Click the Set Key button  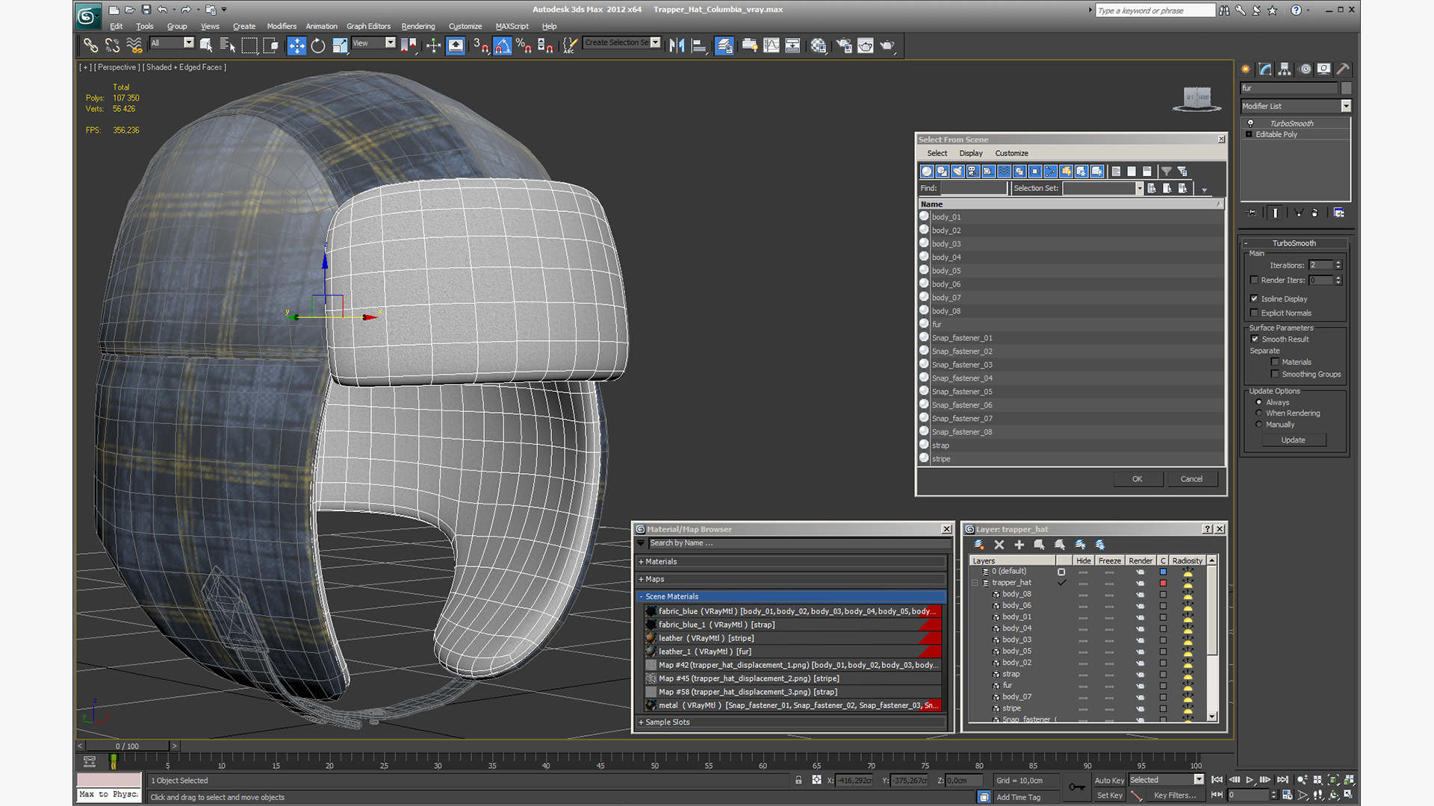click(x=1109, y=796)
